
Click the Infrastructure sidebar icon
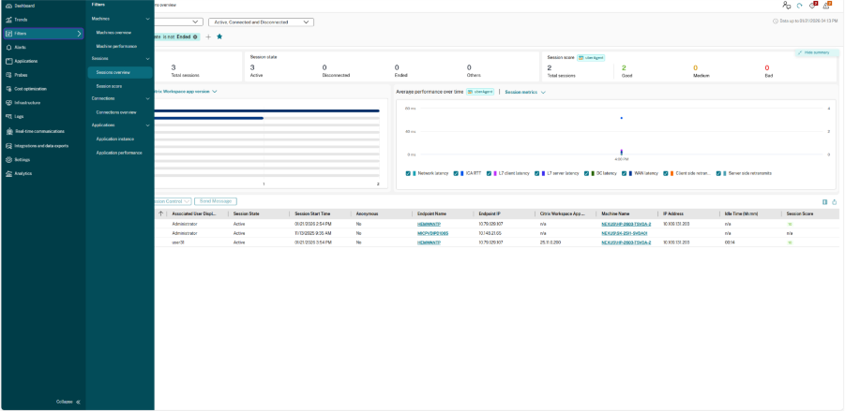click(x=8, y=103)
